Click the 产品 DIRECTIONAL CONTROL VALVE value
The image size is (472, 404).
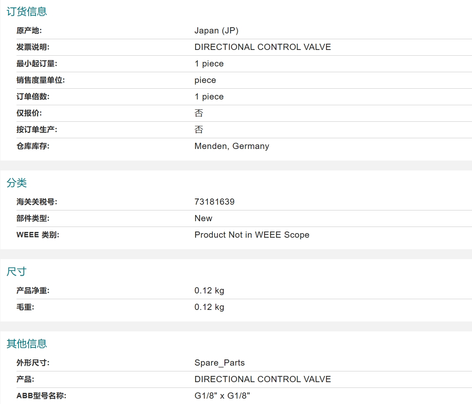[262, 379]
